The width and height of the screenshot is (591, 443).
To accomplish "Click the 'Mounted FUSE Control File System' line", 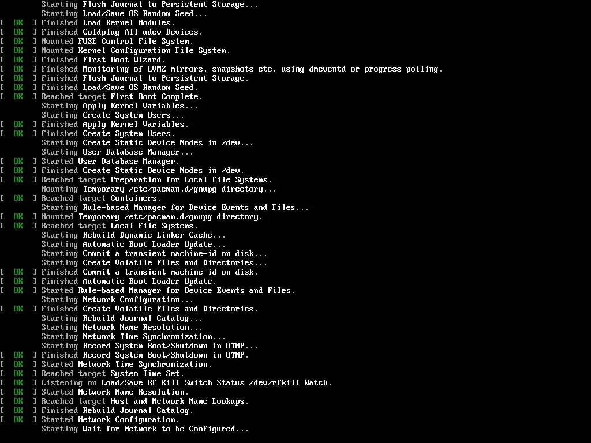I will click(97, 42).
